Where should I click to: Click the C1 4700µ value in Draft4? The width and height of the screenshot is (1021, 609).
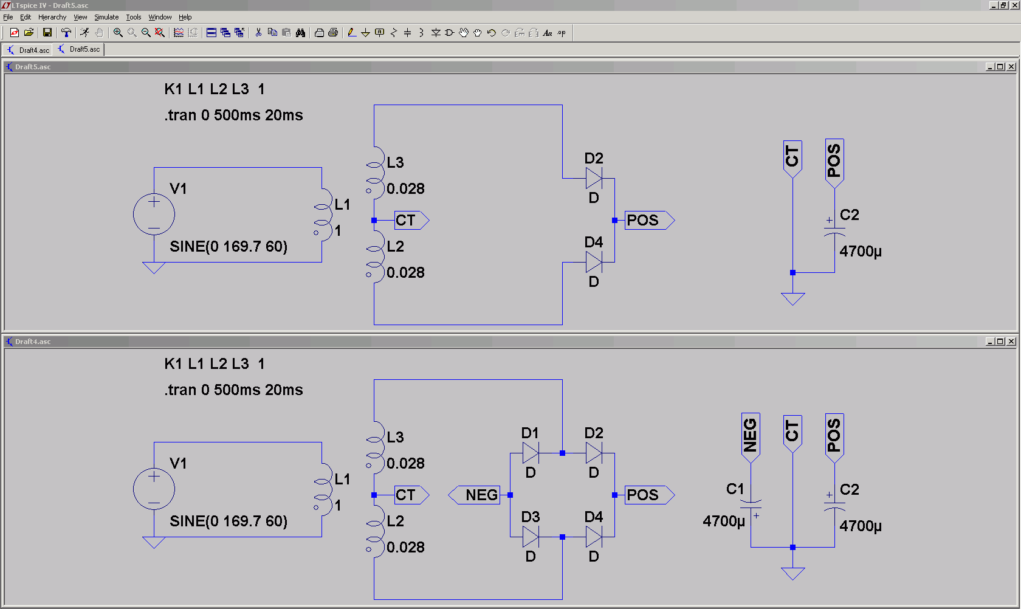point(724,521)
